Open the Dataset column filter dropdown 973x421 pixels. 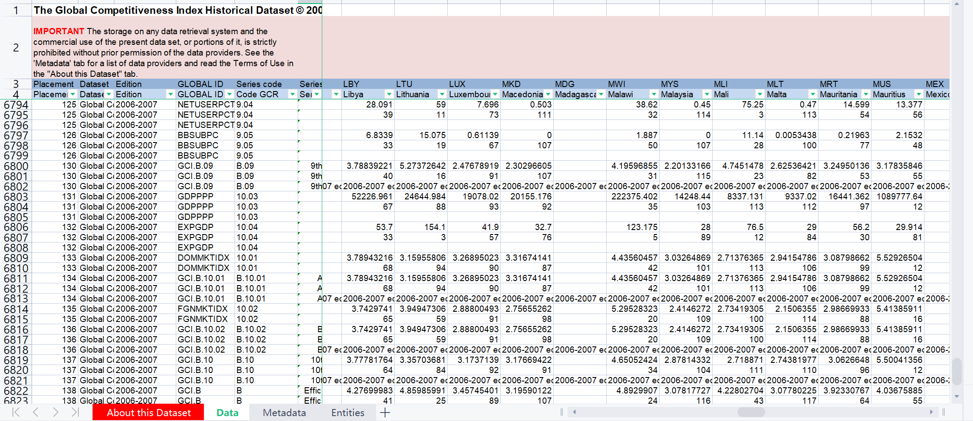pyautogui.click(x=109, y=94)
